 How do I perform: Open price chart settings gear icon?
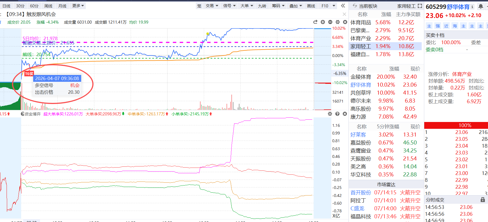338,22
